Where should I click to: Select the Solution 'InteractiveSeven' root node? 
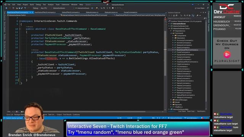(x=185, y=21)
